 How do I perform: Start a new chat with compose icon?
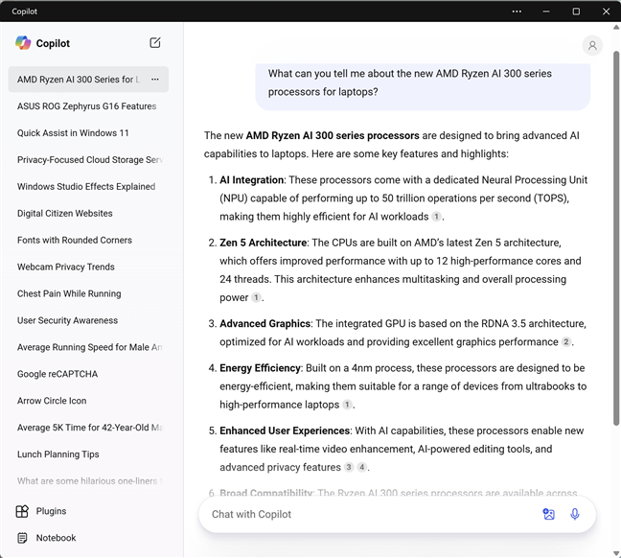(155, 43)
